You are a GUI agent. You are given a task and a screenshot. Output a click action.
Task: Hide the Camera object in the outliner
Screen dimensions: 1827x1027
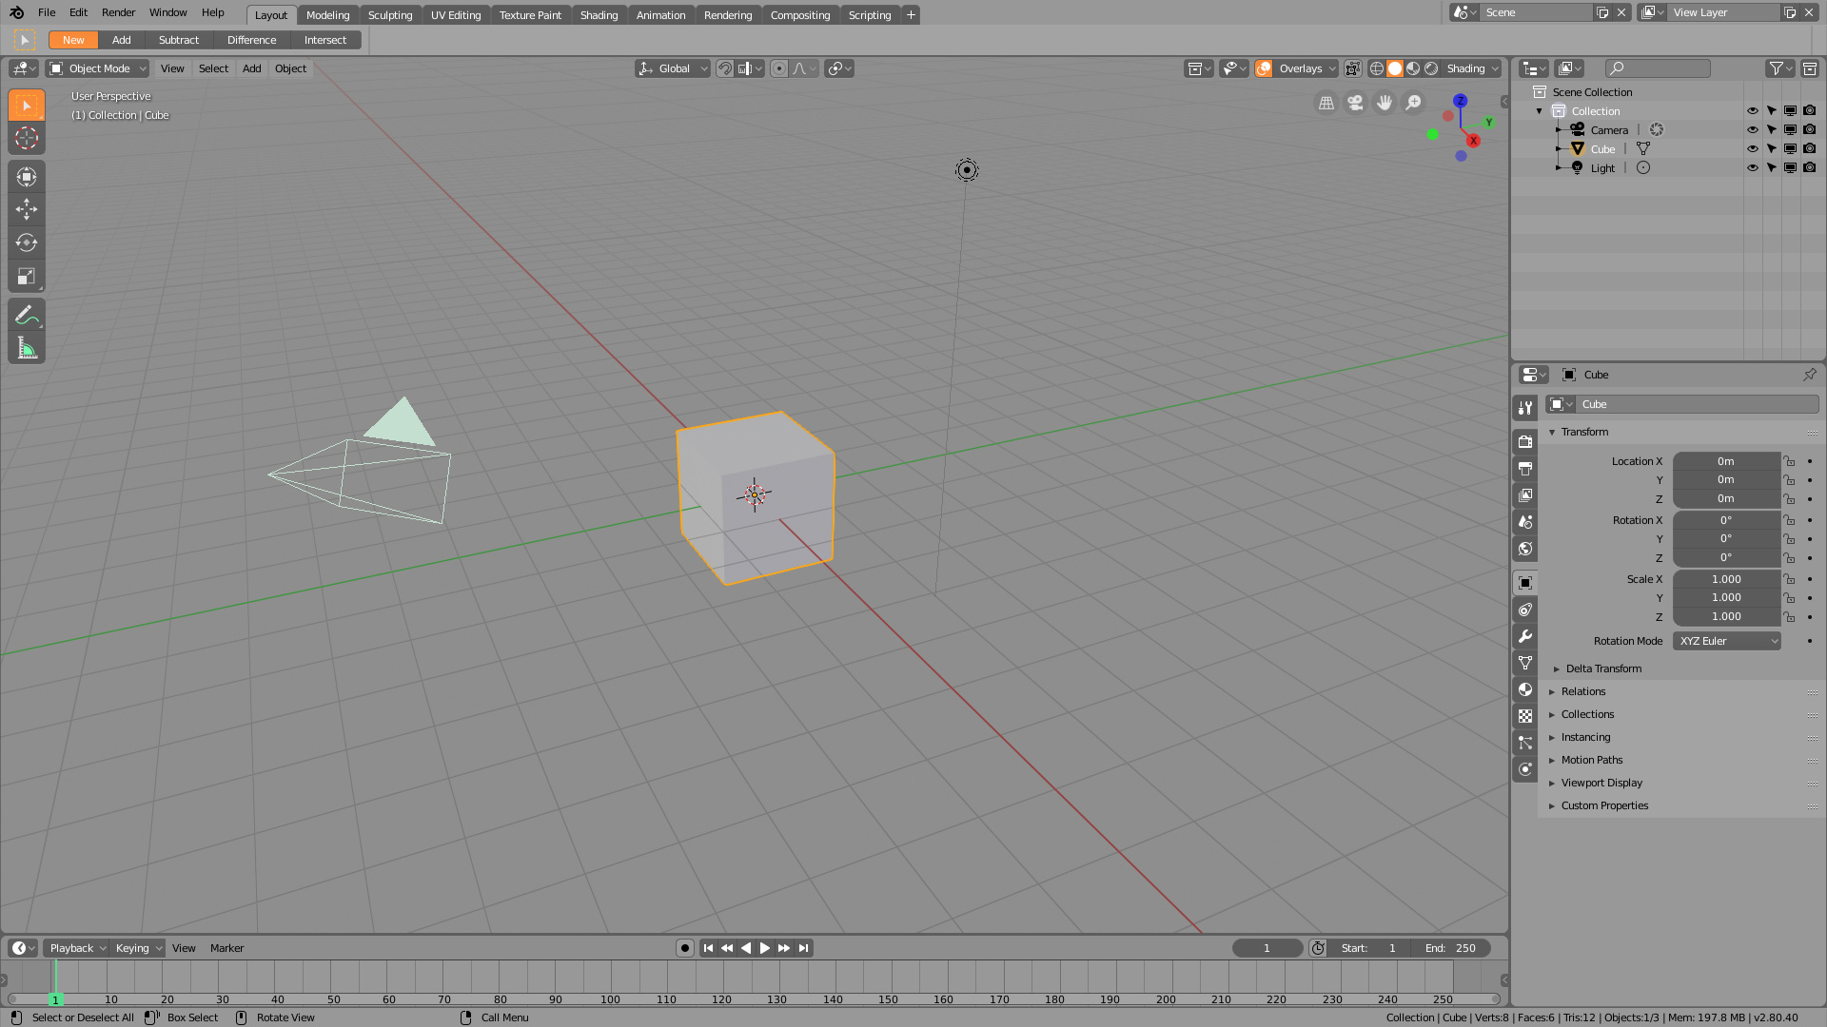pyautogui.click(x=1752, y=129)
